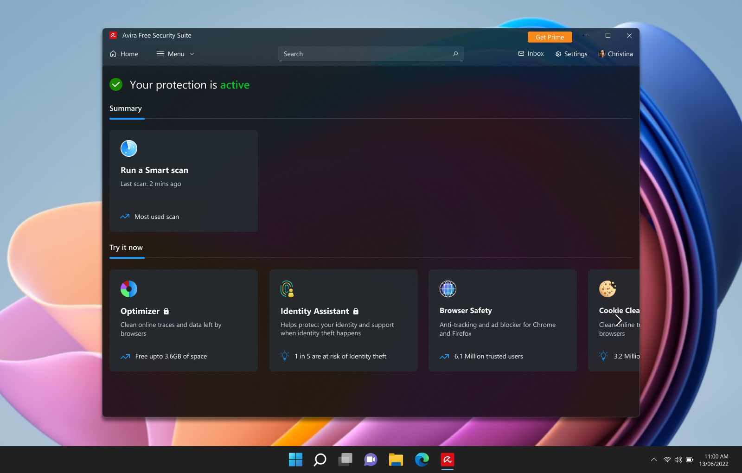
Task: Click the Cookie Cleaner cookie icon
Action: [608, 289]
